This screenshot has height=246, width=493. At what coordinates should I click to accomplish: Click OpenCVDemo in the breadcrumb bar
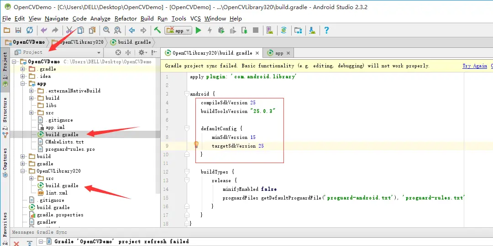(25, 42)
